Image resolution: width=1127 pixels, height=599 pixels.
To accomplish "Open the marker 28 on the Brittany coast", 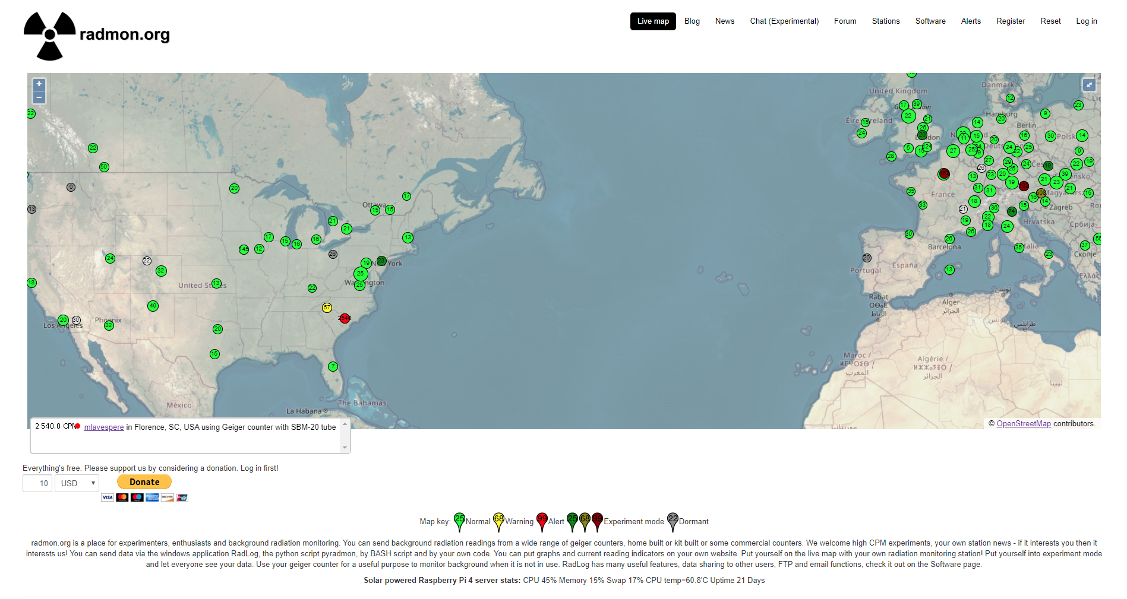I will (891, 156).
